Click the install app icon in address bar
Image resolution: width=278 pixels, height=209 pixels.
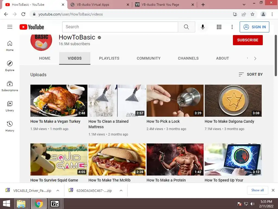(235, 14)
